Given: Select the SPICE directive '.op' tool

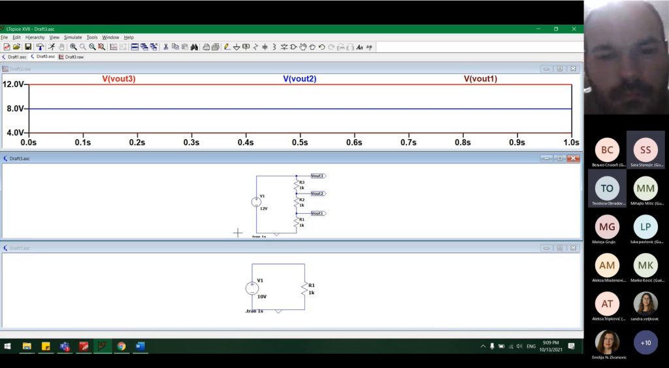Looking at the screenshot, I should [x=369, y=47].
